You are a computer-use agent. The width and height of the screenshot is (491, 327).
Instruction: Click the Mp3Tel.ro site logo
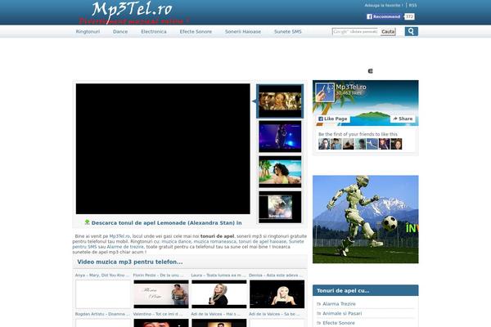pos(133,12)
